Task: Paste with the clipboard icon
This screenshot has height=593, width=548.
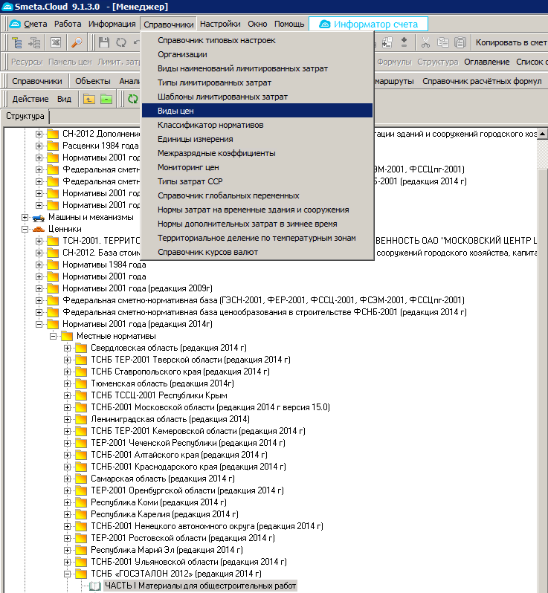Action: (460, 43)
